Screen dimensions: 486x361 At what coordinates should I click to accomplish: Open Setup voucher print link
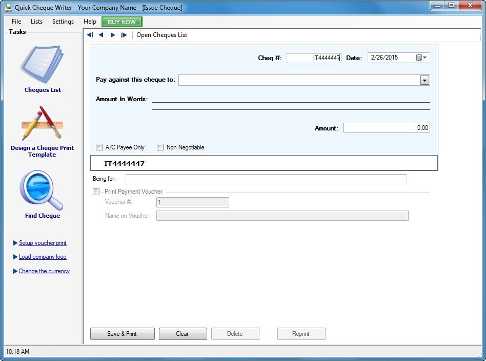click(43, 243)
